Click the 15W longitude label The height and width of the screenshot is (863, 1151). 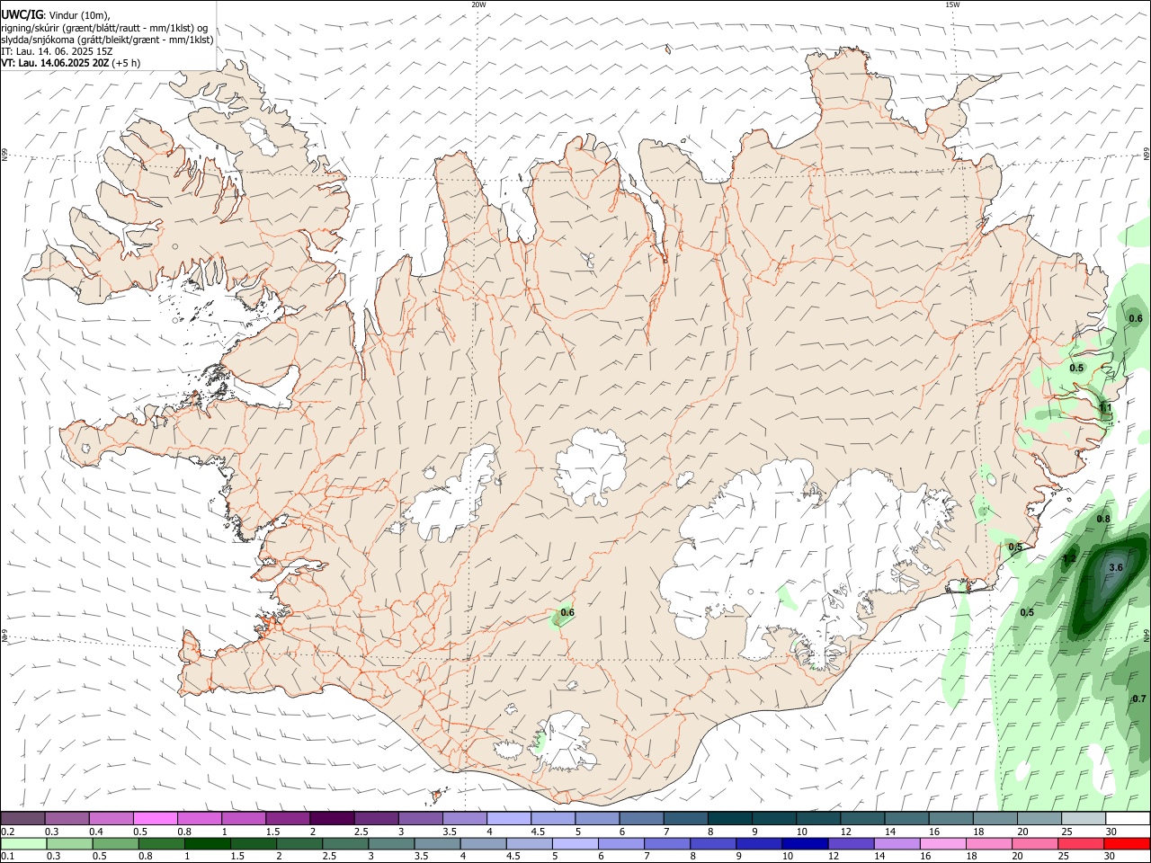(x=952, y=4)
